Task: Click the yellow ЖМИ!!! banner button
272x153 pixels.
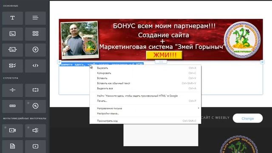Action: 164,55
